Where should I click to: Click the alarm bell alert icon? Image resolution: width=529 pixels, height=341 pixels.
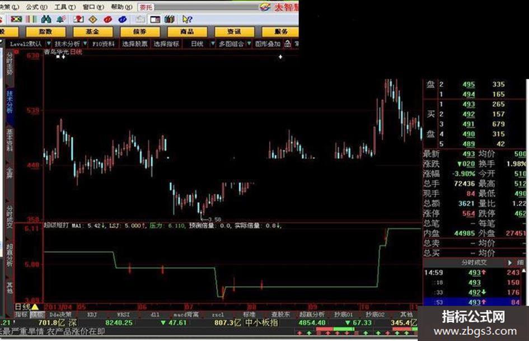pyautogui.click(x=61, y=19)
